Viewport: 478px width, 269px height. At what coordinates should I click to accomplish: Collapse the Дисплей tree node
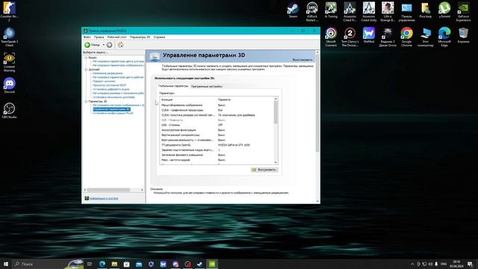pos(86,69)
